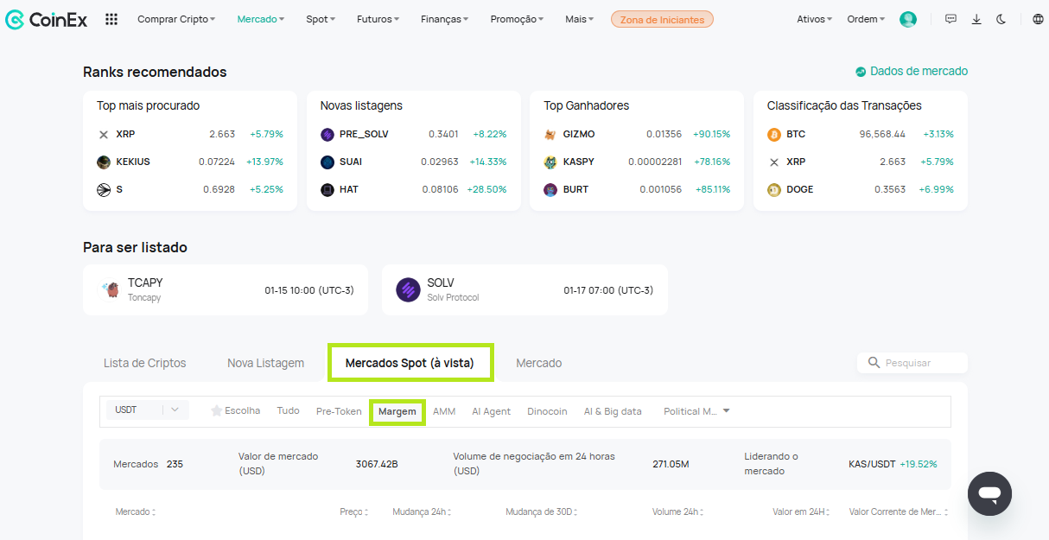This screenshot has height=540, width=1049.
Task: Click the CoinEx logo
Action: (47, 19)
